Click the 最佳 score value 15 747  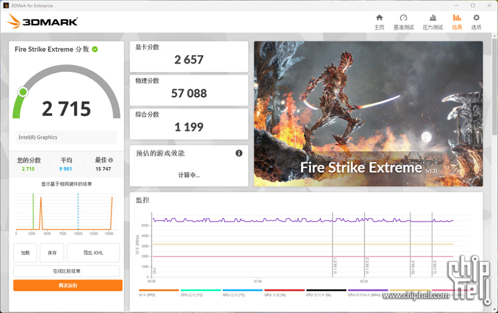(x=103, y=169)
